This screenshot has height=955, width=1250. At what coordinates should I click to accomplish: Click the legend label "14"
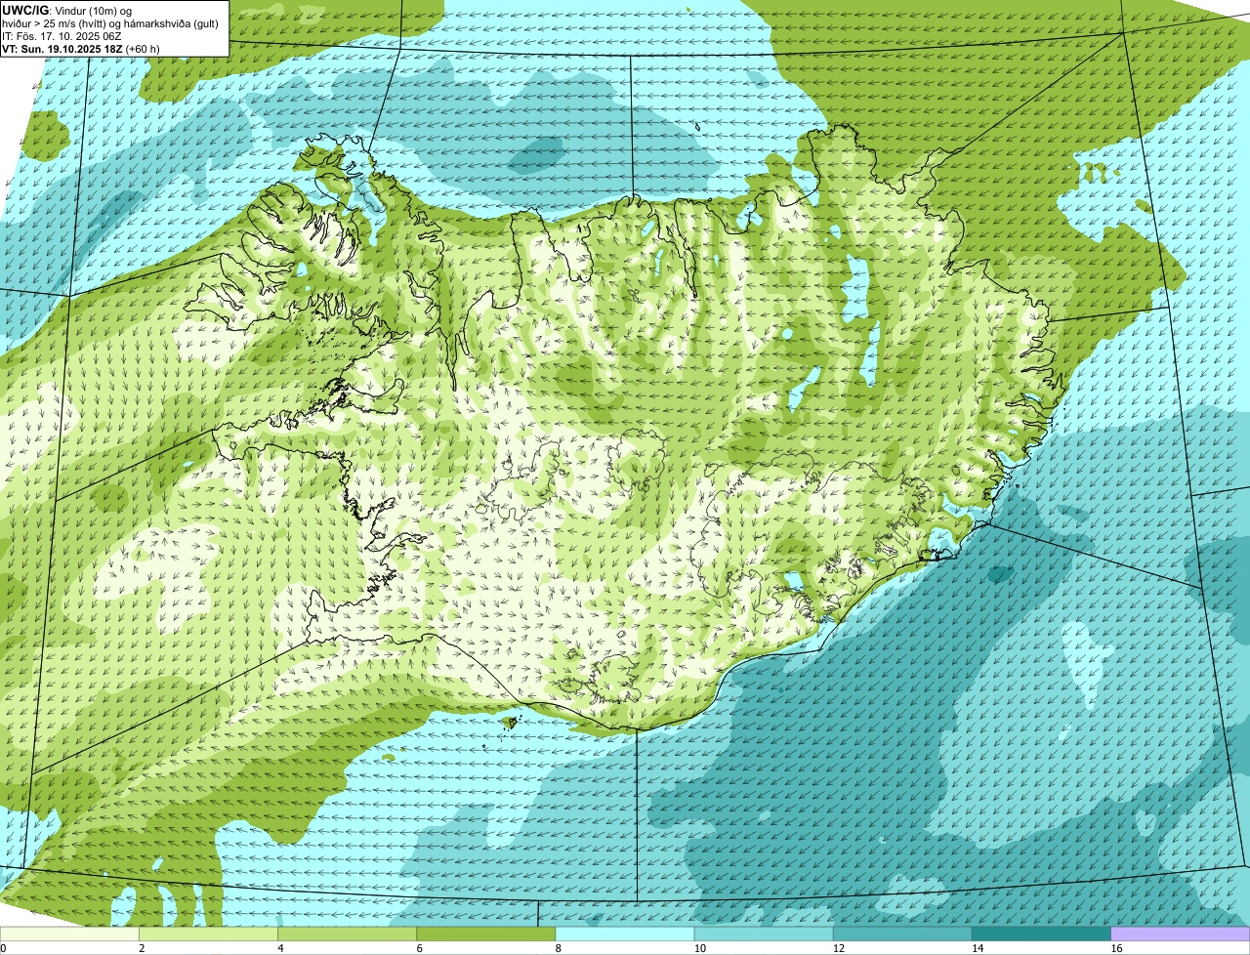coord(978,948)
